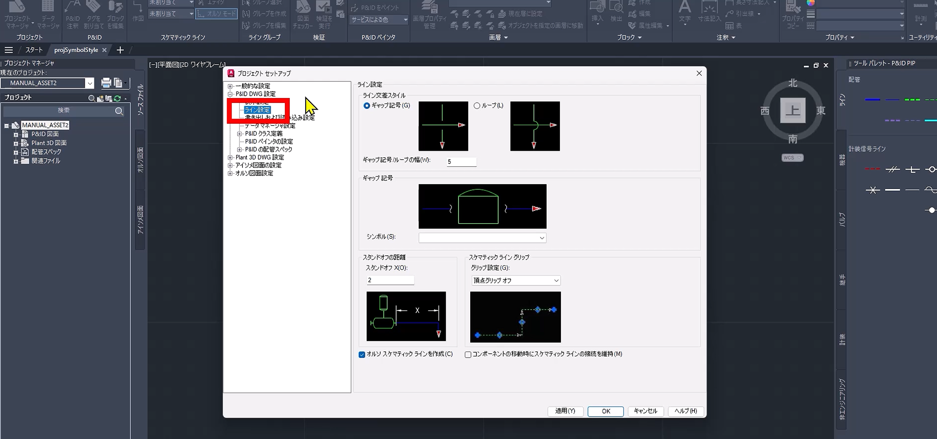Click the print icon next to the project dropdown
The height and width of the screenshot is (439, 937).
click(106, 83)
